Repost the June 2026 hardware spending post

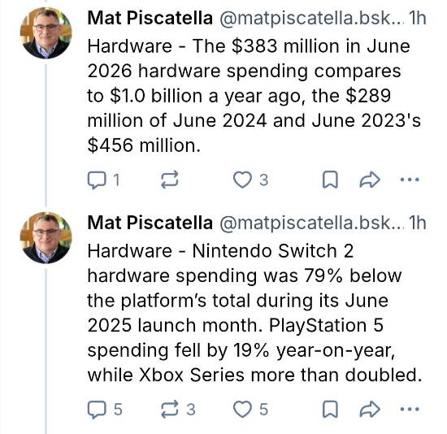click(x=170, y=180)
